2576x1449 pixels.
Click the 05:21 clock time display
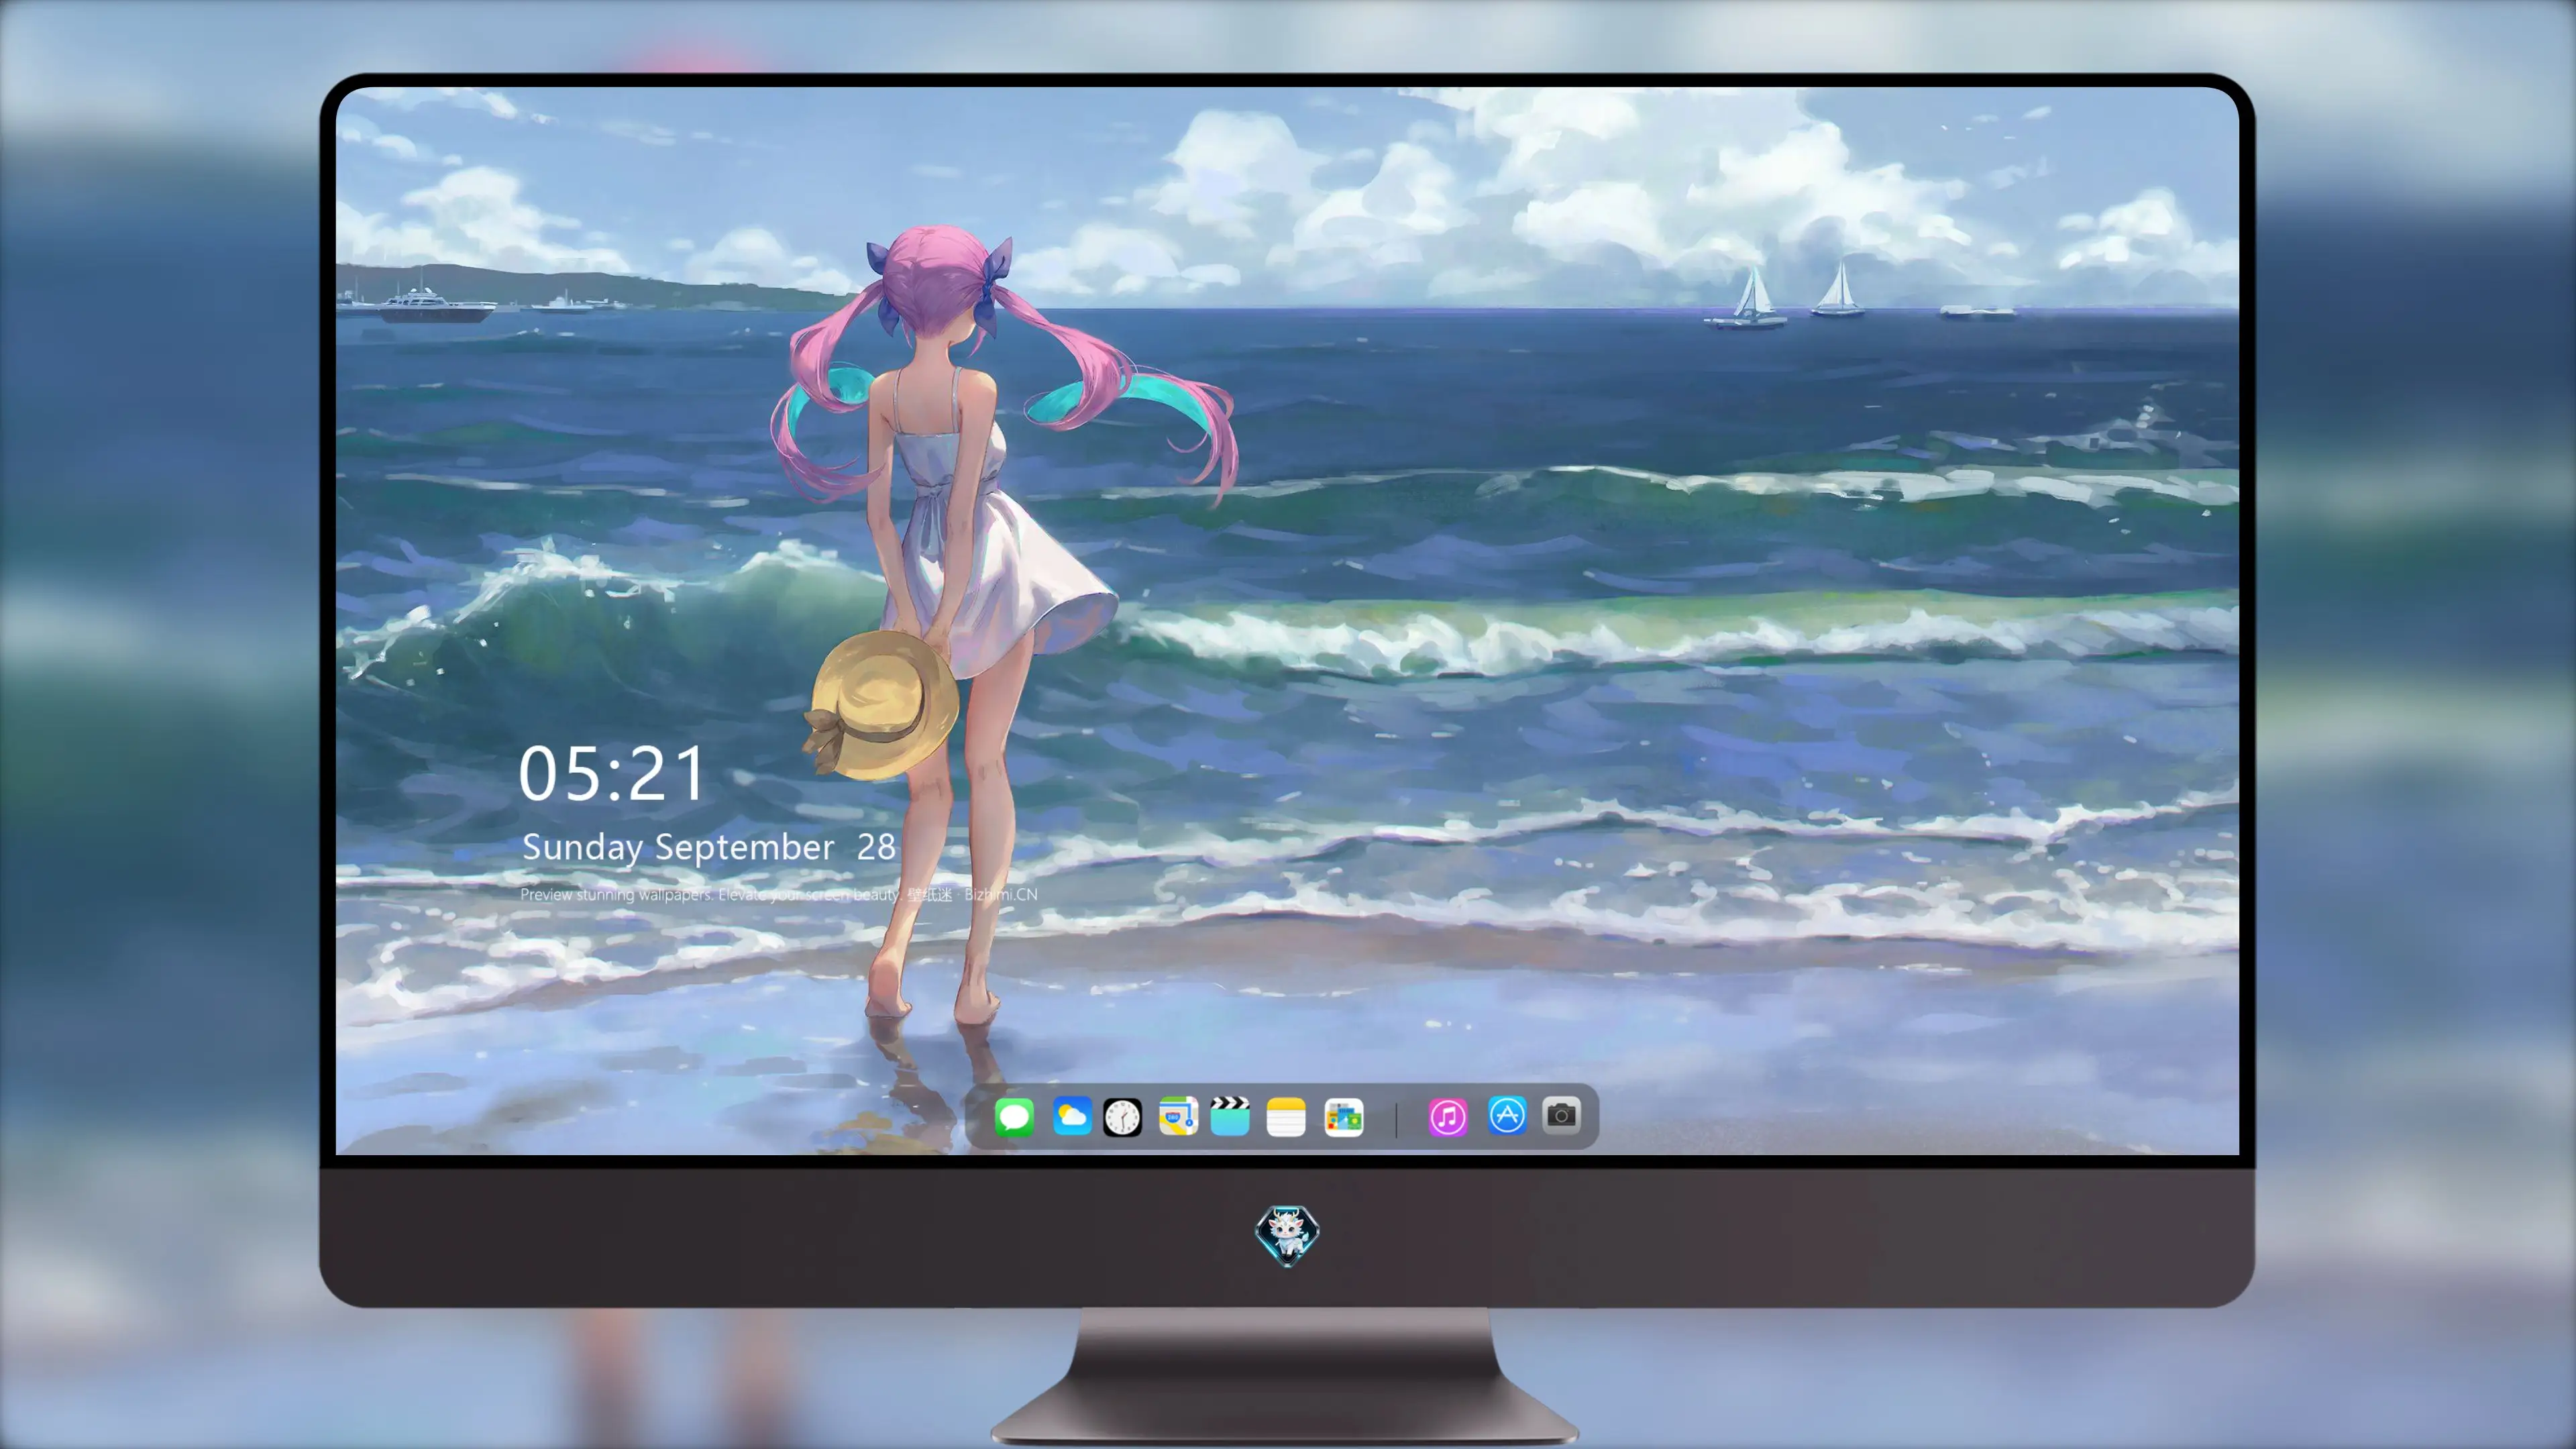[x=612, y=774]
